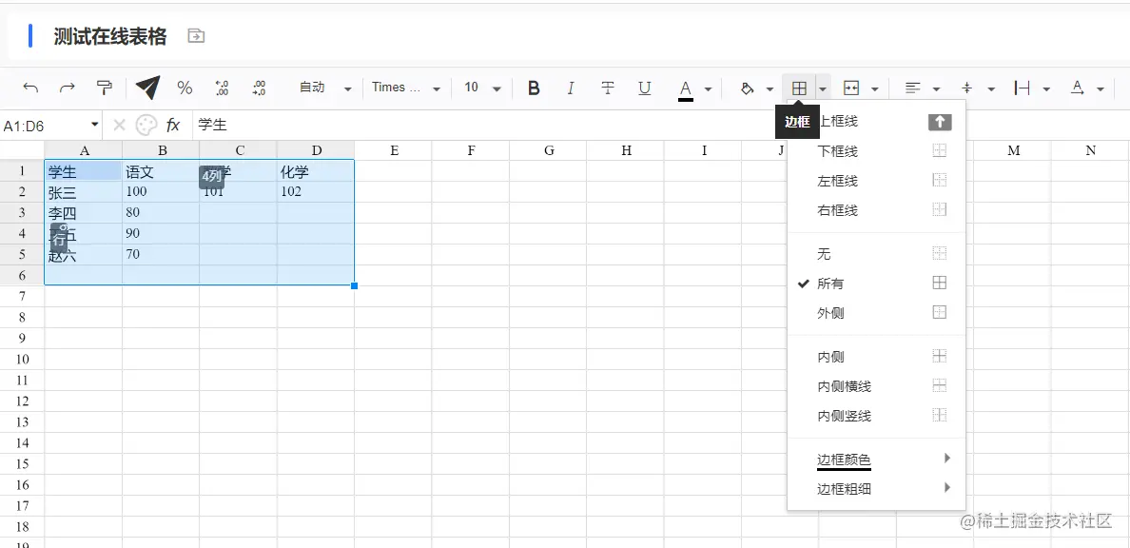The width and height of the screenshot is (1130, 548).
Task: Click the title 测试在线表格
Action: [110, 36]
